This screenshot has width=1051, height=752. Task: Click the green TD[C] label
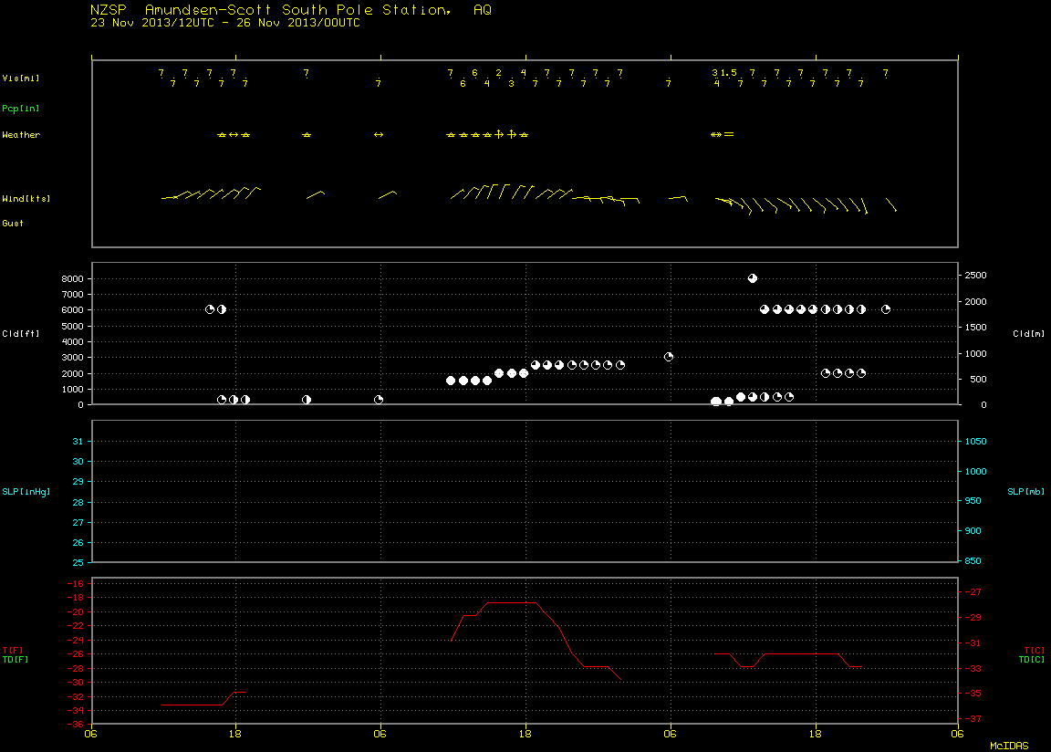[1032, 660]
